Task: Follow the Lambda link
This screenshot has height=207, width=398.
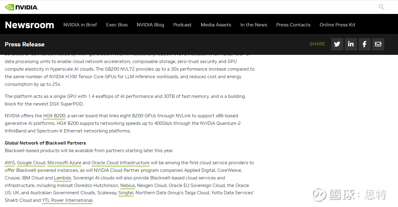Action: coord(63,178)
